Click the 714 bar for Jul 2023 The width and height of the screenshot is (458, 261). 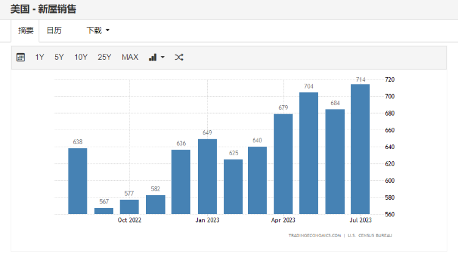360,149
